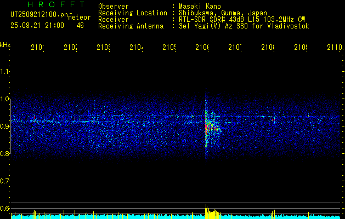
Task: Click the tallest yellow peak in the intensity graph
Action: point(206,211)
